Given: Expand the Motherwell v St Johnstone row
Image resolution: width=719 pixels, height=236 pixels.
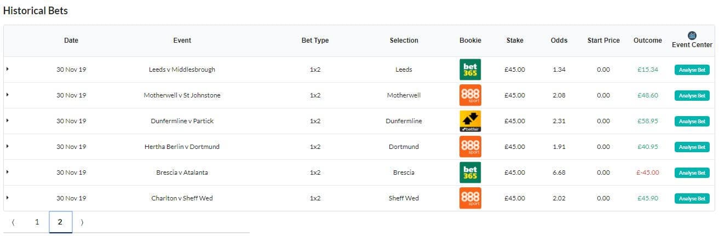Looking at the screenshot, I should pos(8,95).
